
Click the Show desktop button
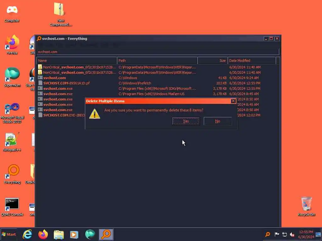(x=319, y=234)
